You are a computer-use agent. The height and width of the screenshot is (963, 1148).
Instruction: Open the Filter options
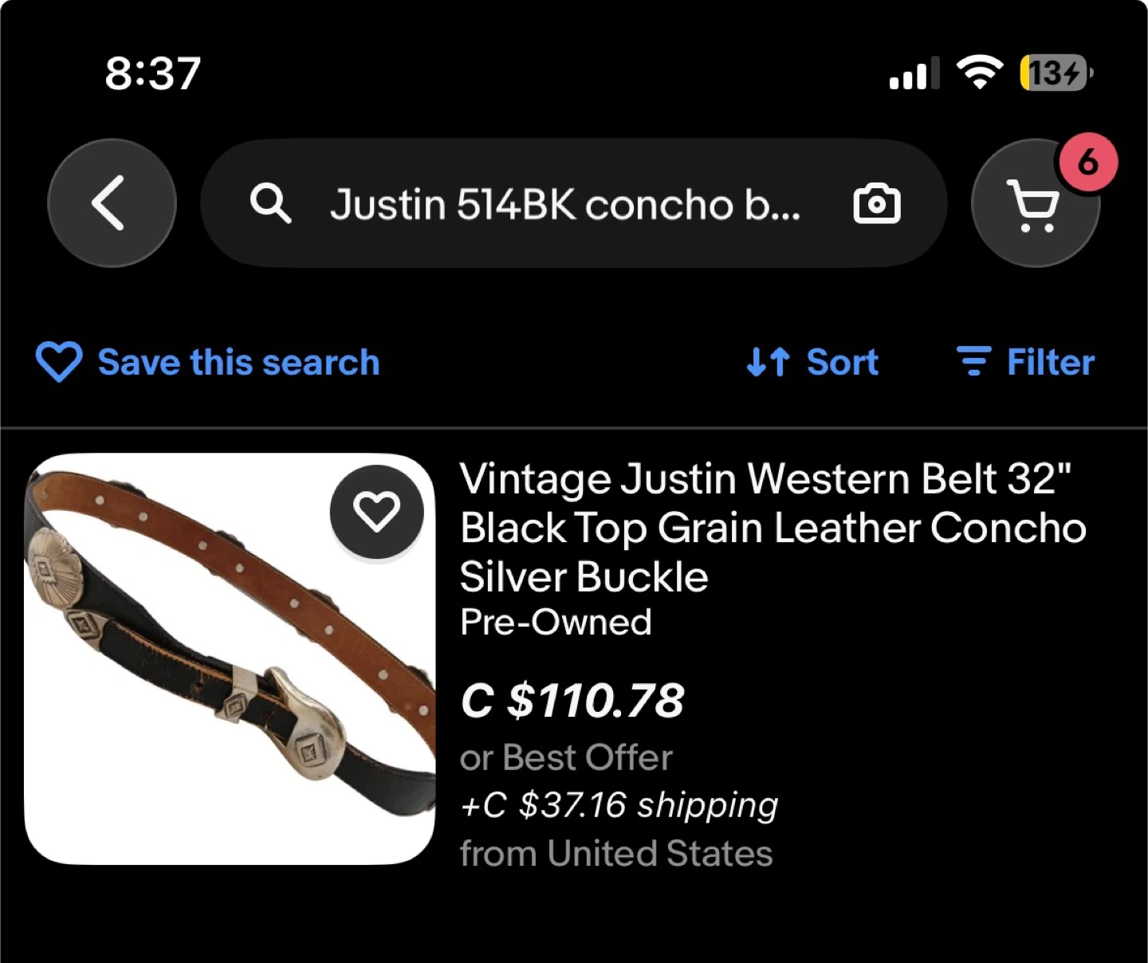pos(1050,362)
